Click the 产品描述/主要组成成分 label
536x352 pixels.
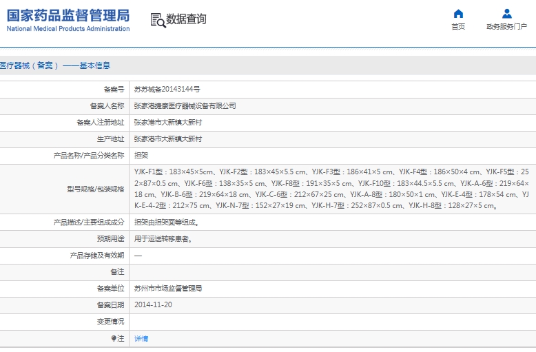click(89, 222)
